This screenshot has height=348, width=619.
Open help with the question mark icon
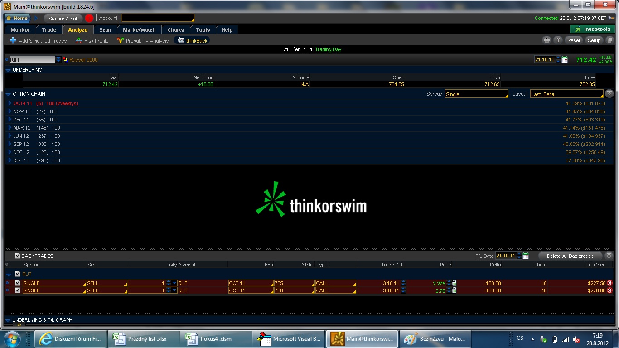pyautogui.click(x=558, y=40)
